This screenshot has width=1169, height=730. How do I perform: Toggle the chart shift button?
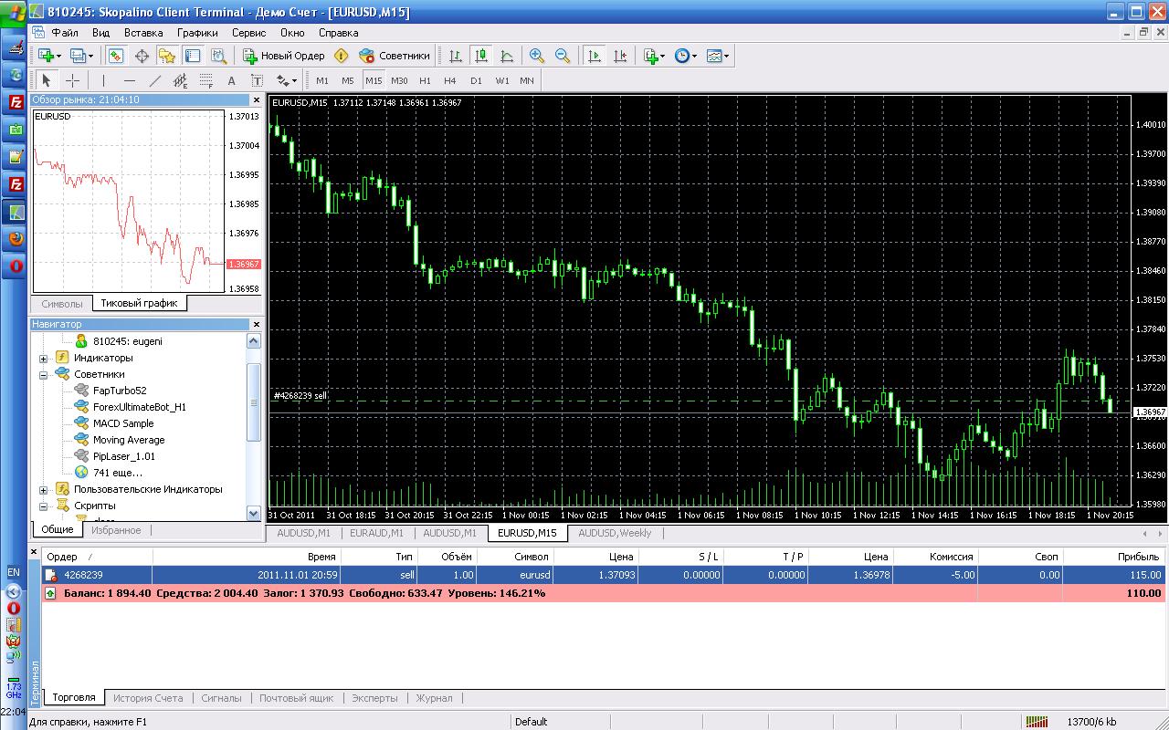pos(621,56)
